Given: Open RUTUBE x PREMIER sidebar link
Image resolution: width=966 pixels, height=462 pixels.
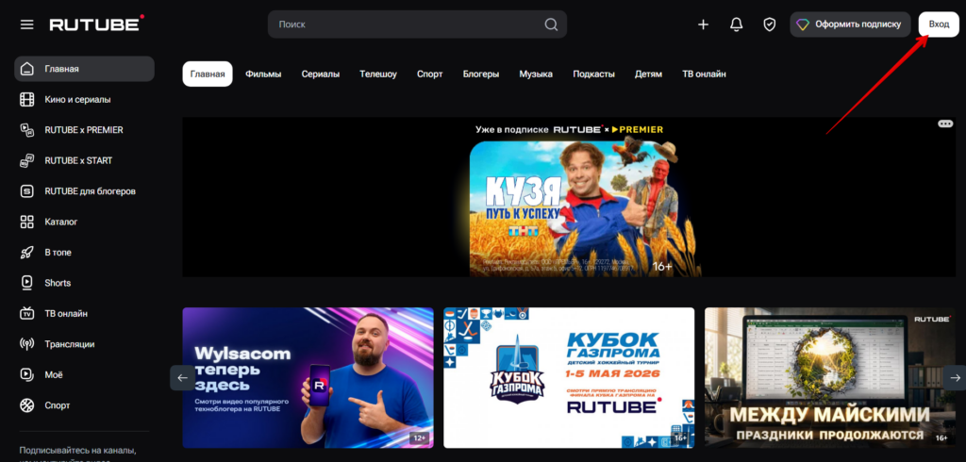Looking at the screenshot, I should [84, 130].
